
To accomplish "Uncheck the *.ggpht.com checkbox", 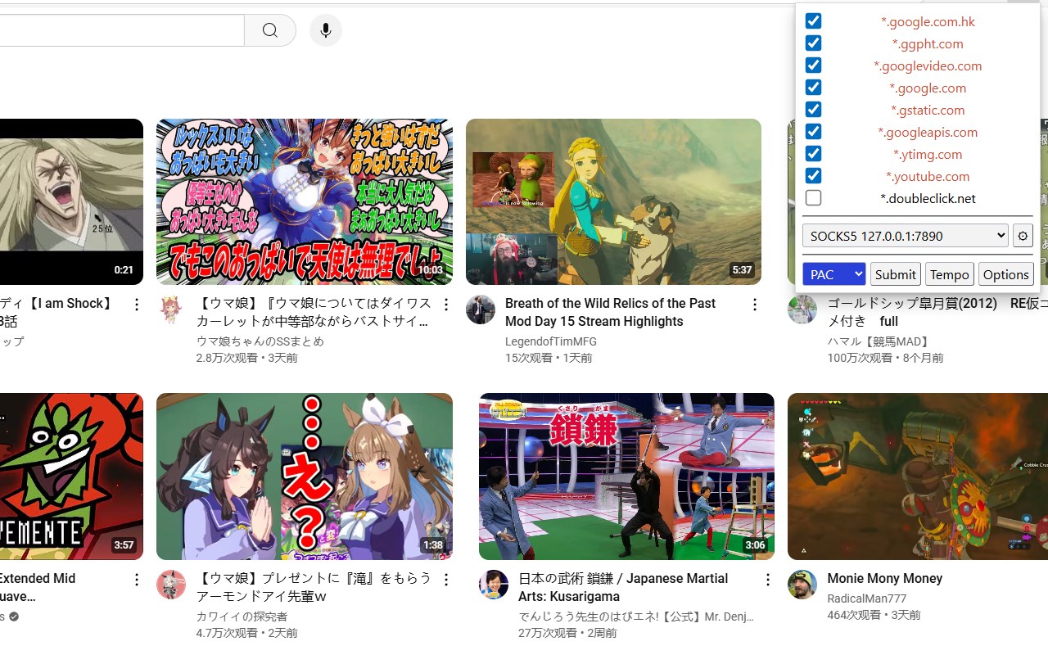I will click(x=813, y=43).
